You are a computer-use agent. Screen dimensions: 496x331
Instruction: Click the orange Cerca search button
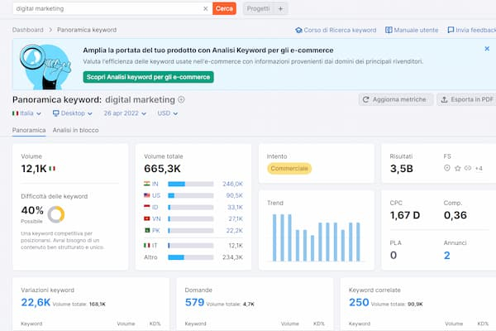pyautogui.click(x=224, y=8)
